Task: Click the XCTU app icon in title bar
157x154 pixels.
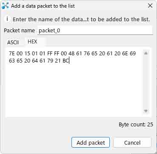Action: coord(6,6)
